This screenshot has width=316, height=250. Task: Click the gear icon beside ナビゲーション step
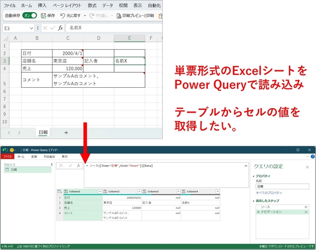(x=306, y=212)
